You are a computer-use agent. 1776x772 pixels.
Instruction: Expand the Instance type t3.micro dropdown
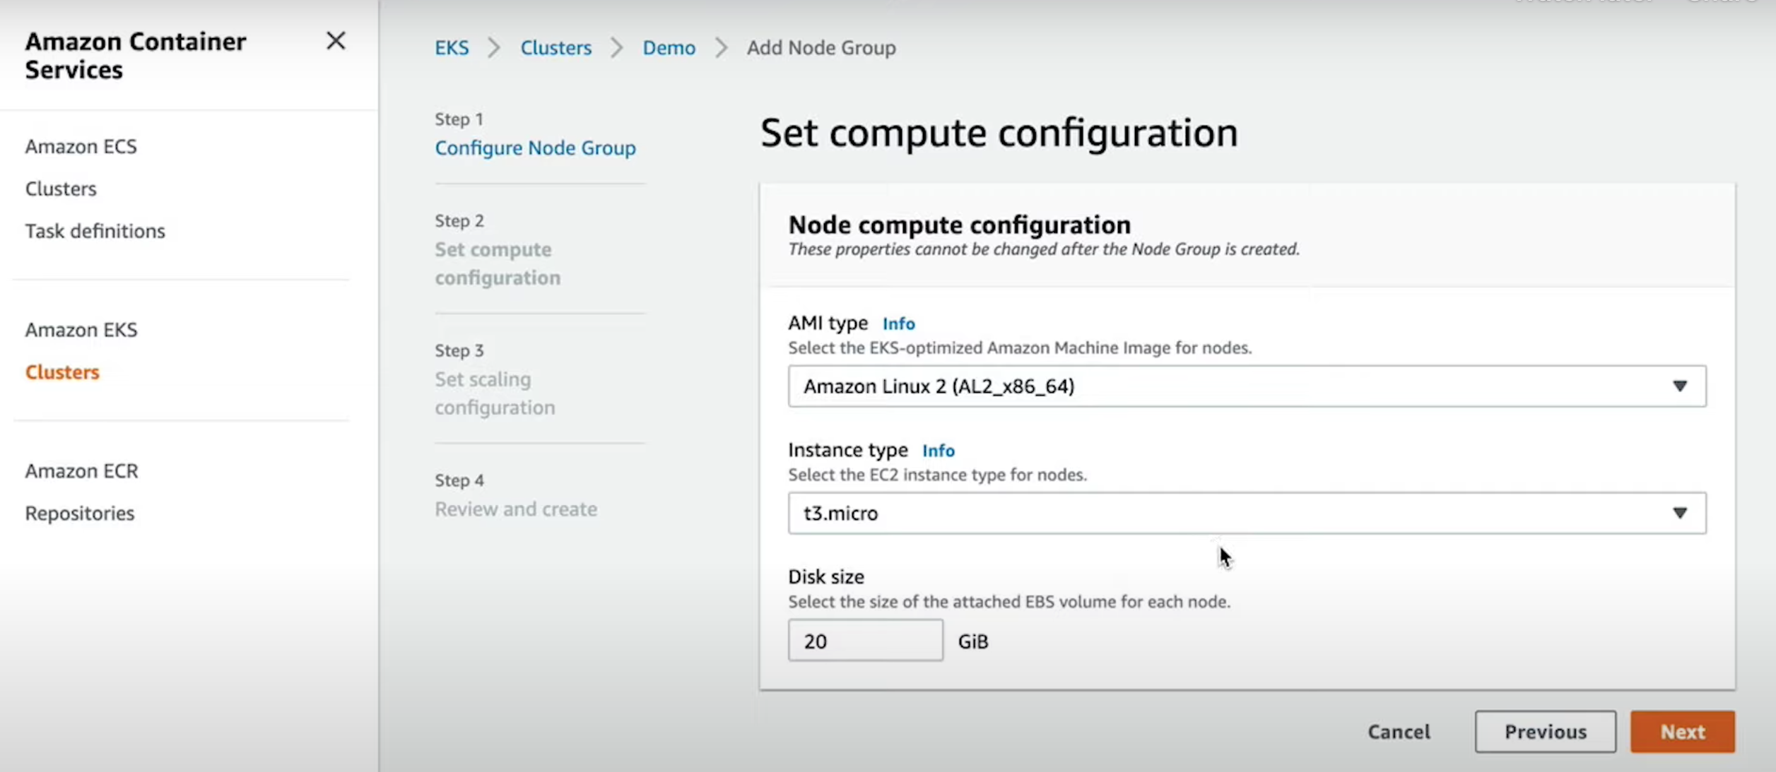point(1247,513)
